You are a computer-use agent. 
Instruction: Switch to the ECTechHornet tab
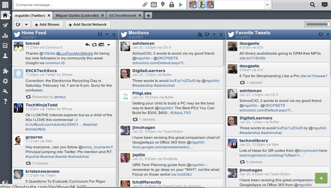click(x=123, y=15)
